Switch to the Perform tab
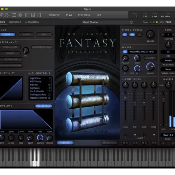This screenshot has width=175, height=175. point(84,15)
